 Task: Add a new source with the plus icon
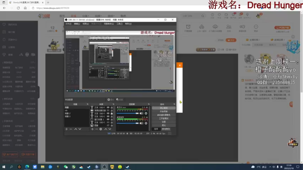click(x=92, y=129)
